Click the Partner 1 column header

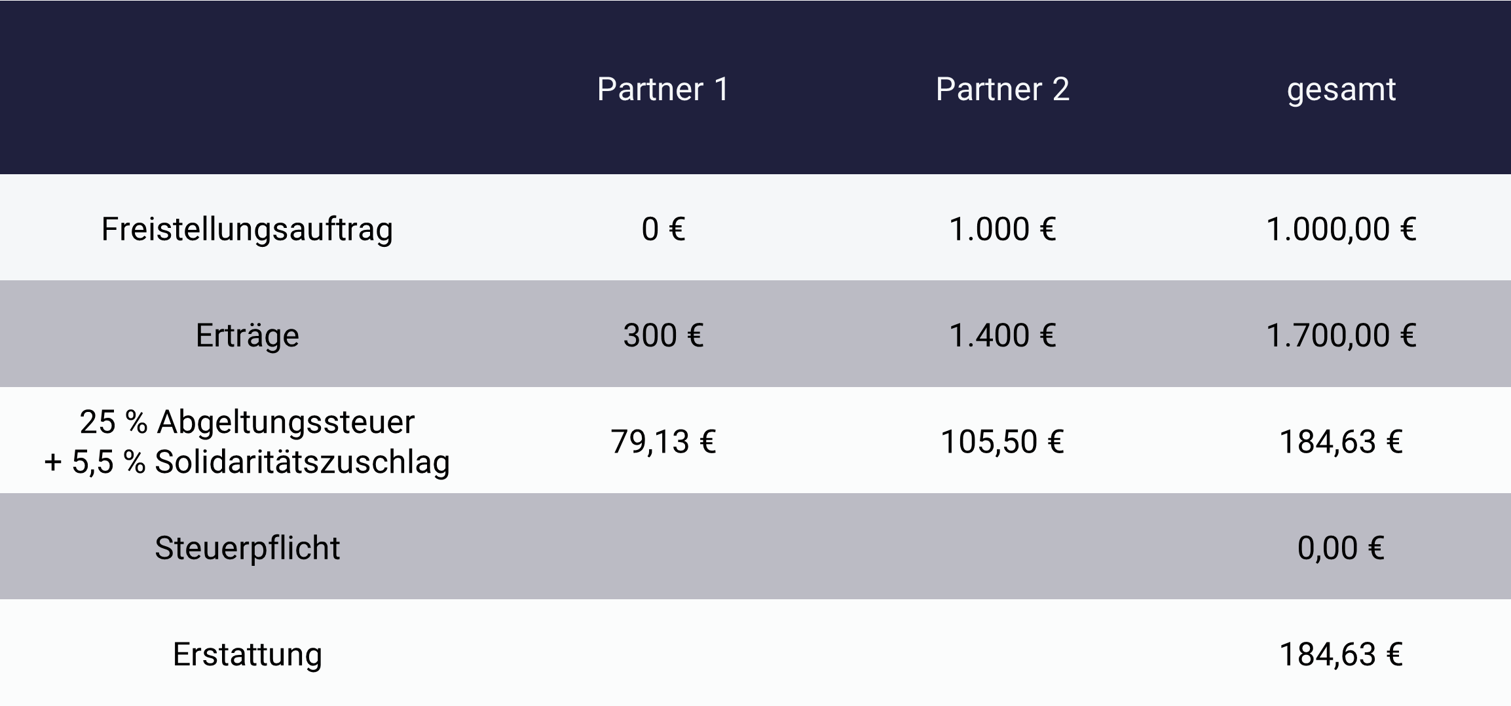663,89
